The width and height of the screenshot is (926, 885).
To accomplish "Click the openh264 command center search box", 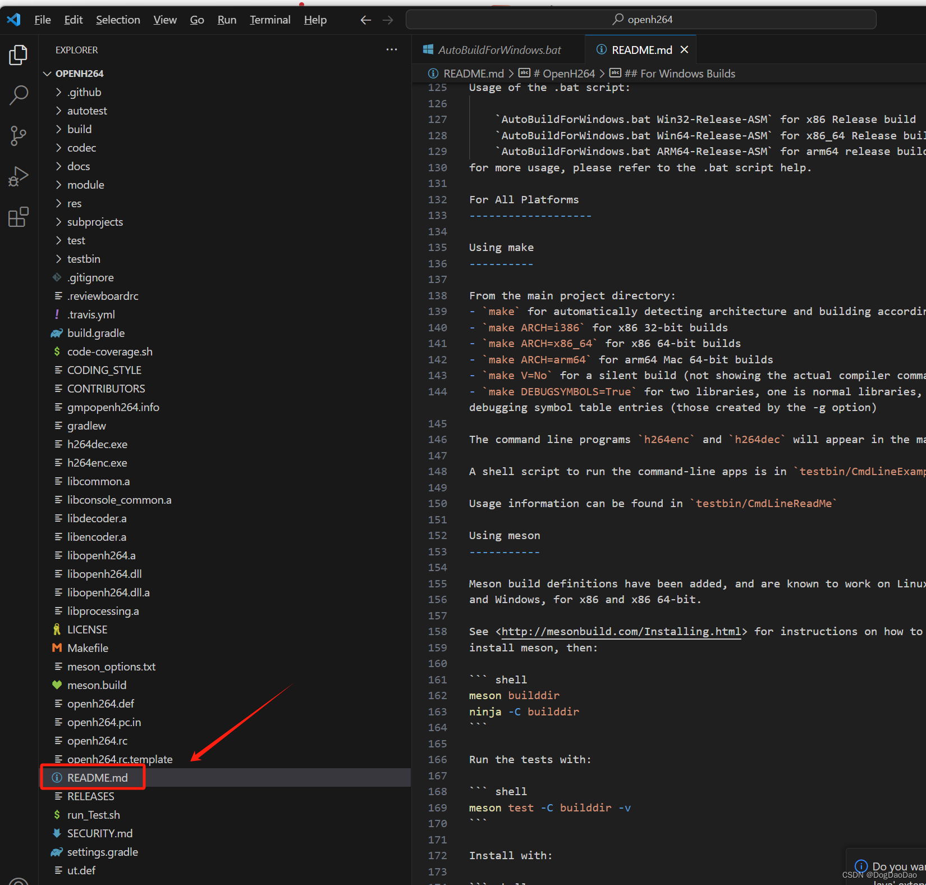I will pyautogui.click(x=641, y=20).
